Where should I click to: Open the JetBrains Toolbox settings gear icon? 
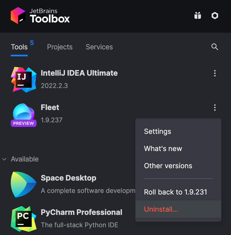(215, 16)
